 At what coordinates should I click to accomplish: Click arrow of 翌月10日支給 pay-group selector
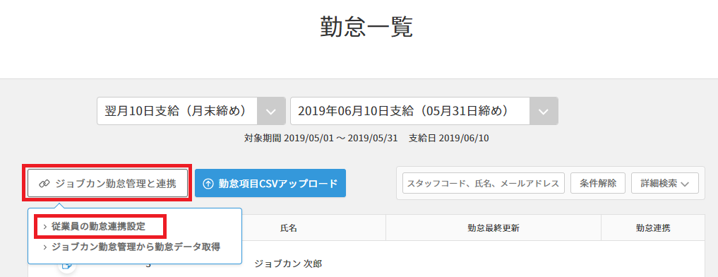pos(271,112)
